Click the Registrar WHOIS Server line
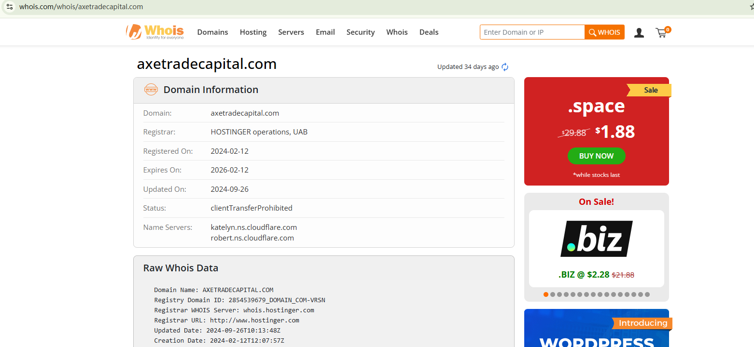 coord(234,310)
